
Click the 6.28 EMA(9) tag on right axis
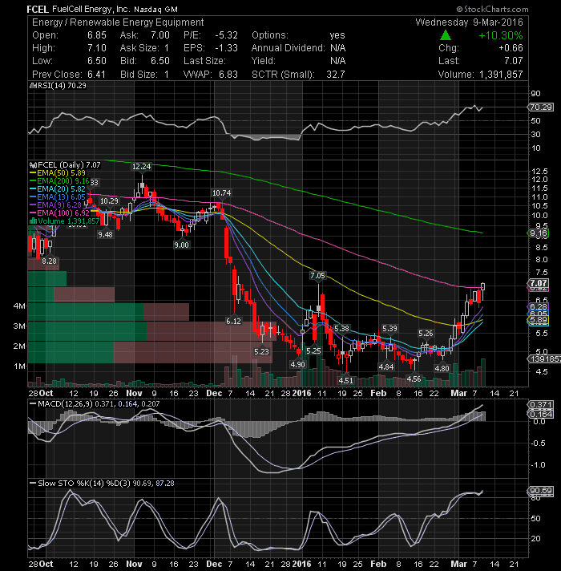point(539,307)
